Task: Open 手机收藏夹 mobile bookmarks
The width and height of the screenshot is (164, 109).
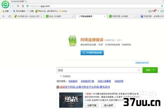Action: pos(19,11)
